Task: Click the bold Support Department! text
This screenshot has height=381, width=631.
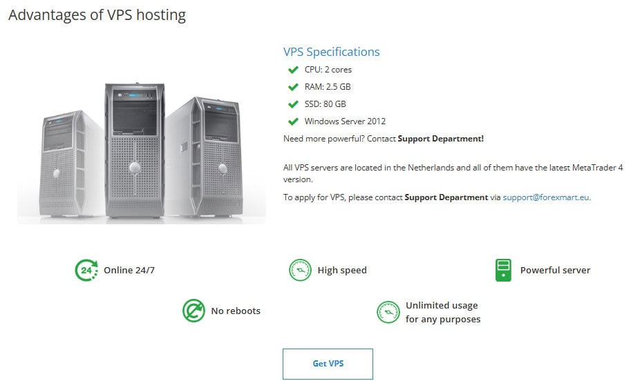Action: point(441,139)
